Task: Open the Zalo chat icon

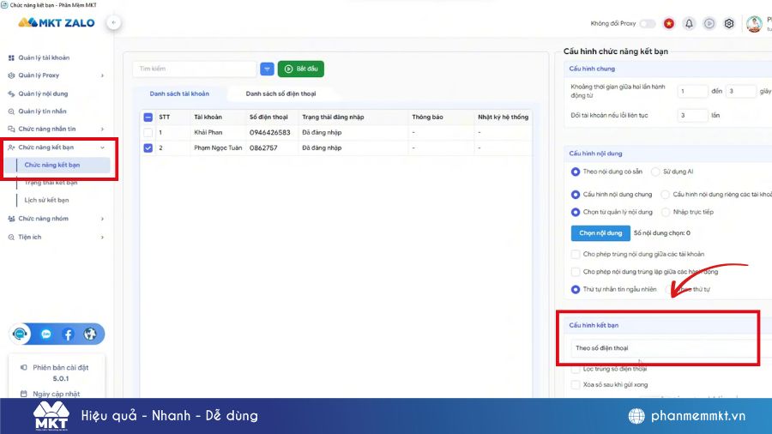Action: tap(46, 334)
